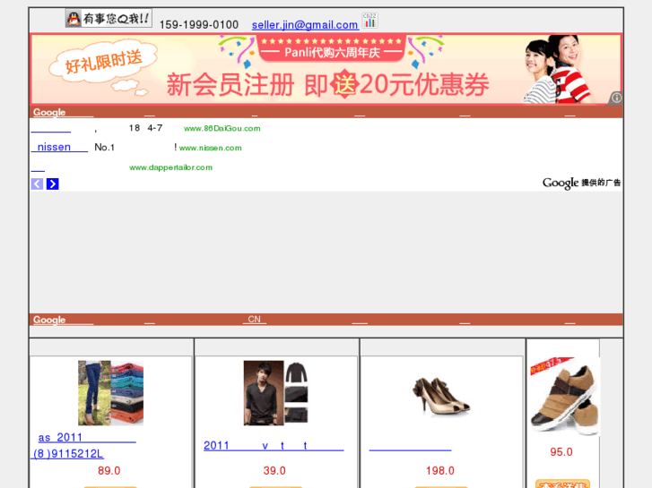Open the high heel shoes title link
The image size is (652, 488).
(x=410, y=448)
